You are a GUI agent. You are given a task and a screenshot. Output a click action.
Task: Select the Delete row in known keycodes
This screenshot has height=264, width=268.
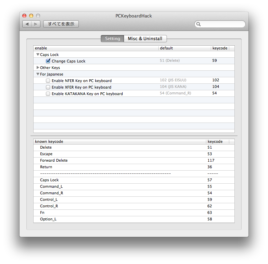134,147
